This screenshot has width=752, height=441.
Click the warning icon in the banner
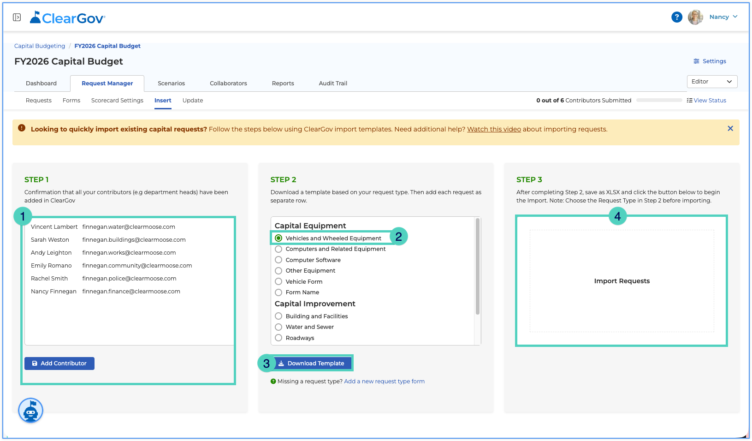point(22,128)
